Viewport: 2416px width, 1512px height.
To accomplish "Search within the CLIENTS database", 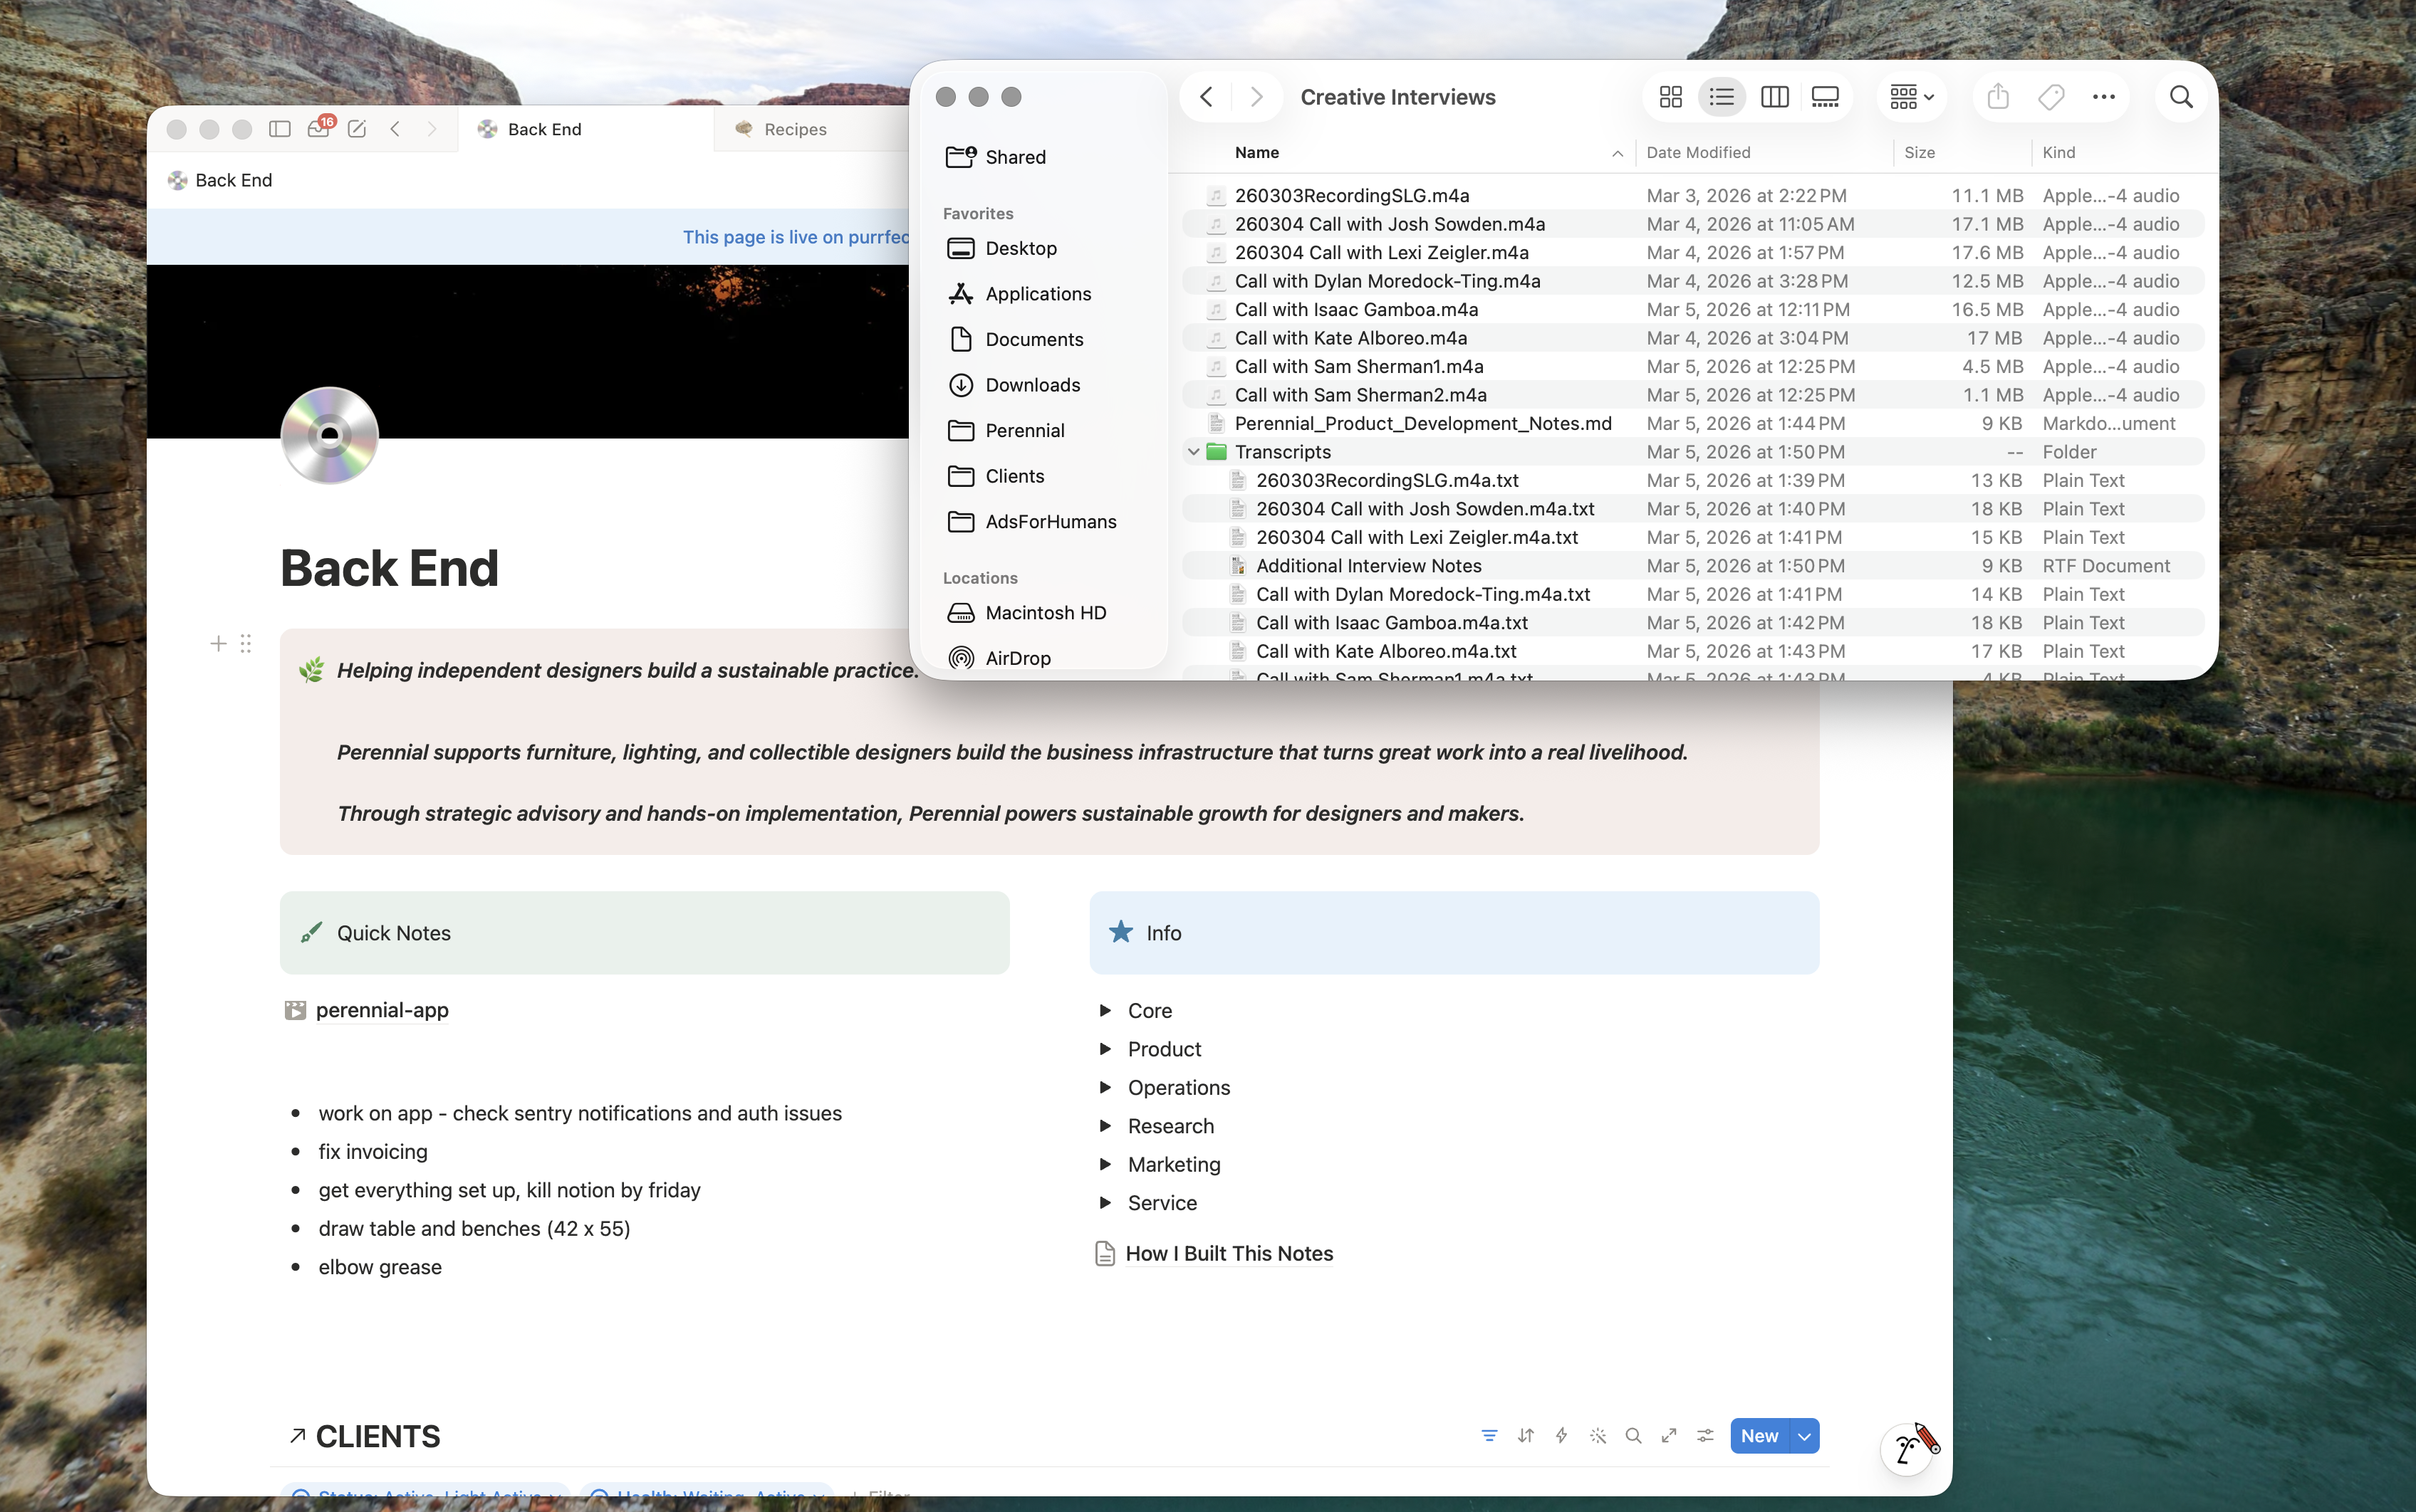I will click(1634, 1436).
